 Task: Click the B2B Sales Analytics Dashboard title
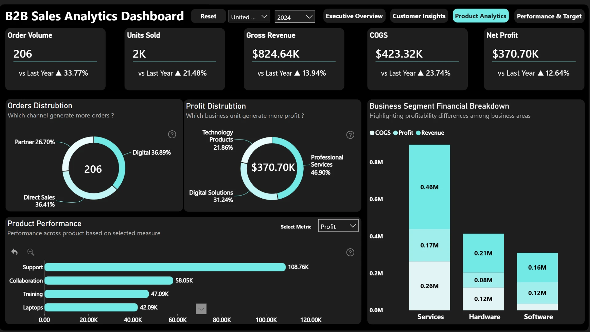coord(94,16)
